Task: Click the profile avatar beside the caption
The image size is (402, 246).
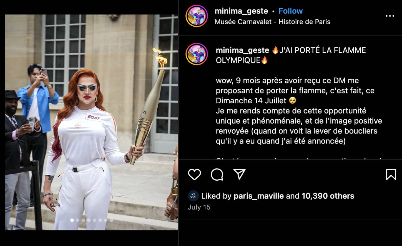Action: click(197, 54)
